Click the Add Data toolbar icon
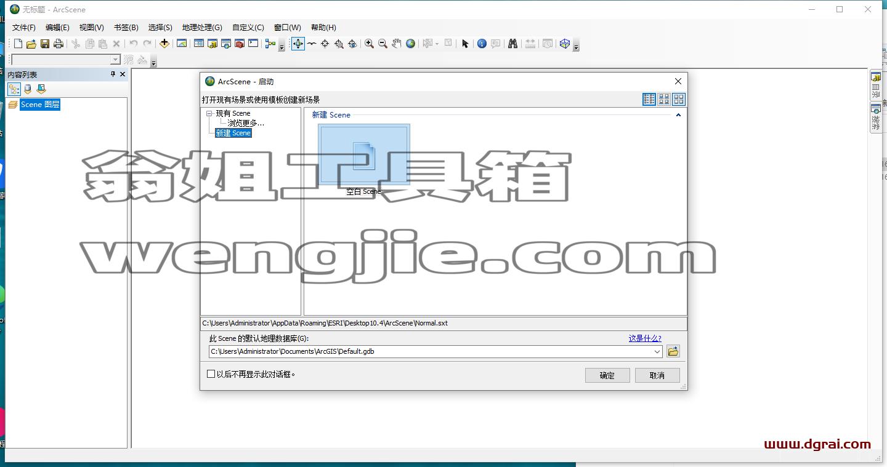Screen dimensions: 887x467 click(x=164, y=44)
